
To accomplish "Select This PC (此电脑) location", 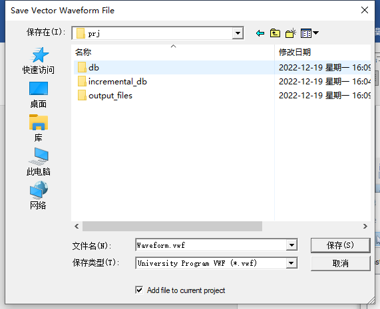I will coord(39,161).
